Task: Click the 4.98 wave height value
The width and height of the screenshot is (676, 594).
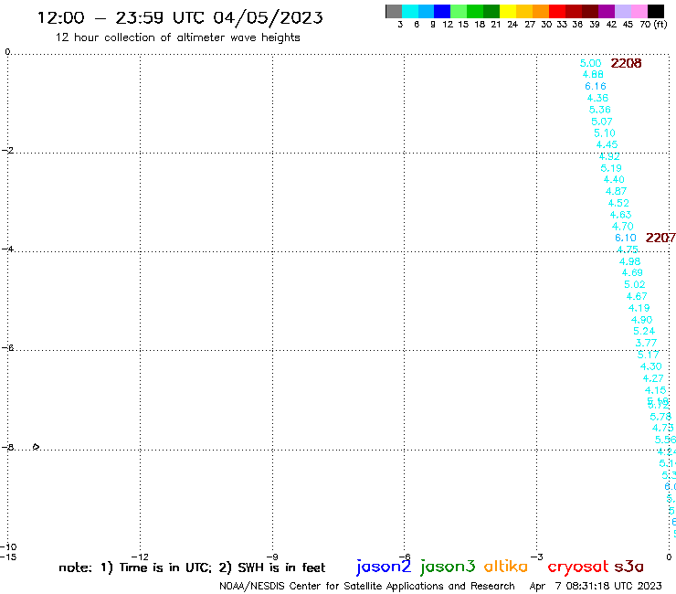Action: 630,261
